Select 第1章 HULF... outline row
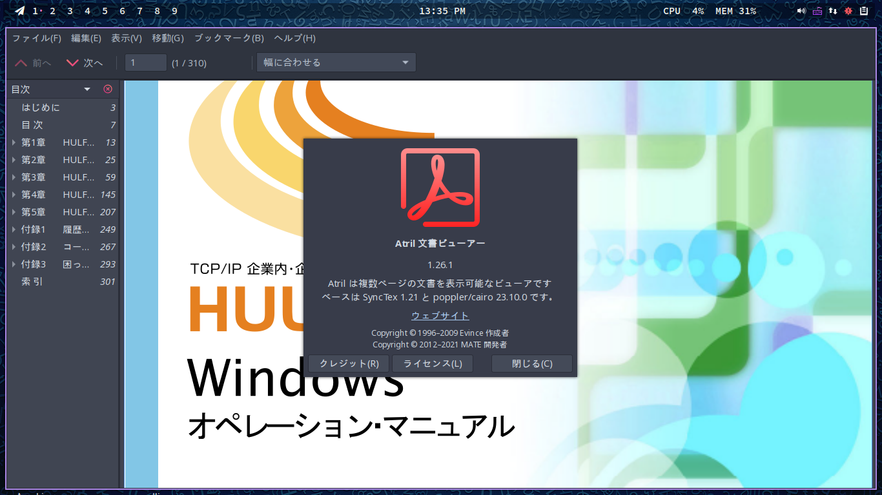882x495 pixels. (x=63, y=142)
